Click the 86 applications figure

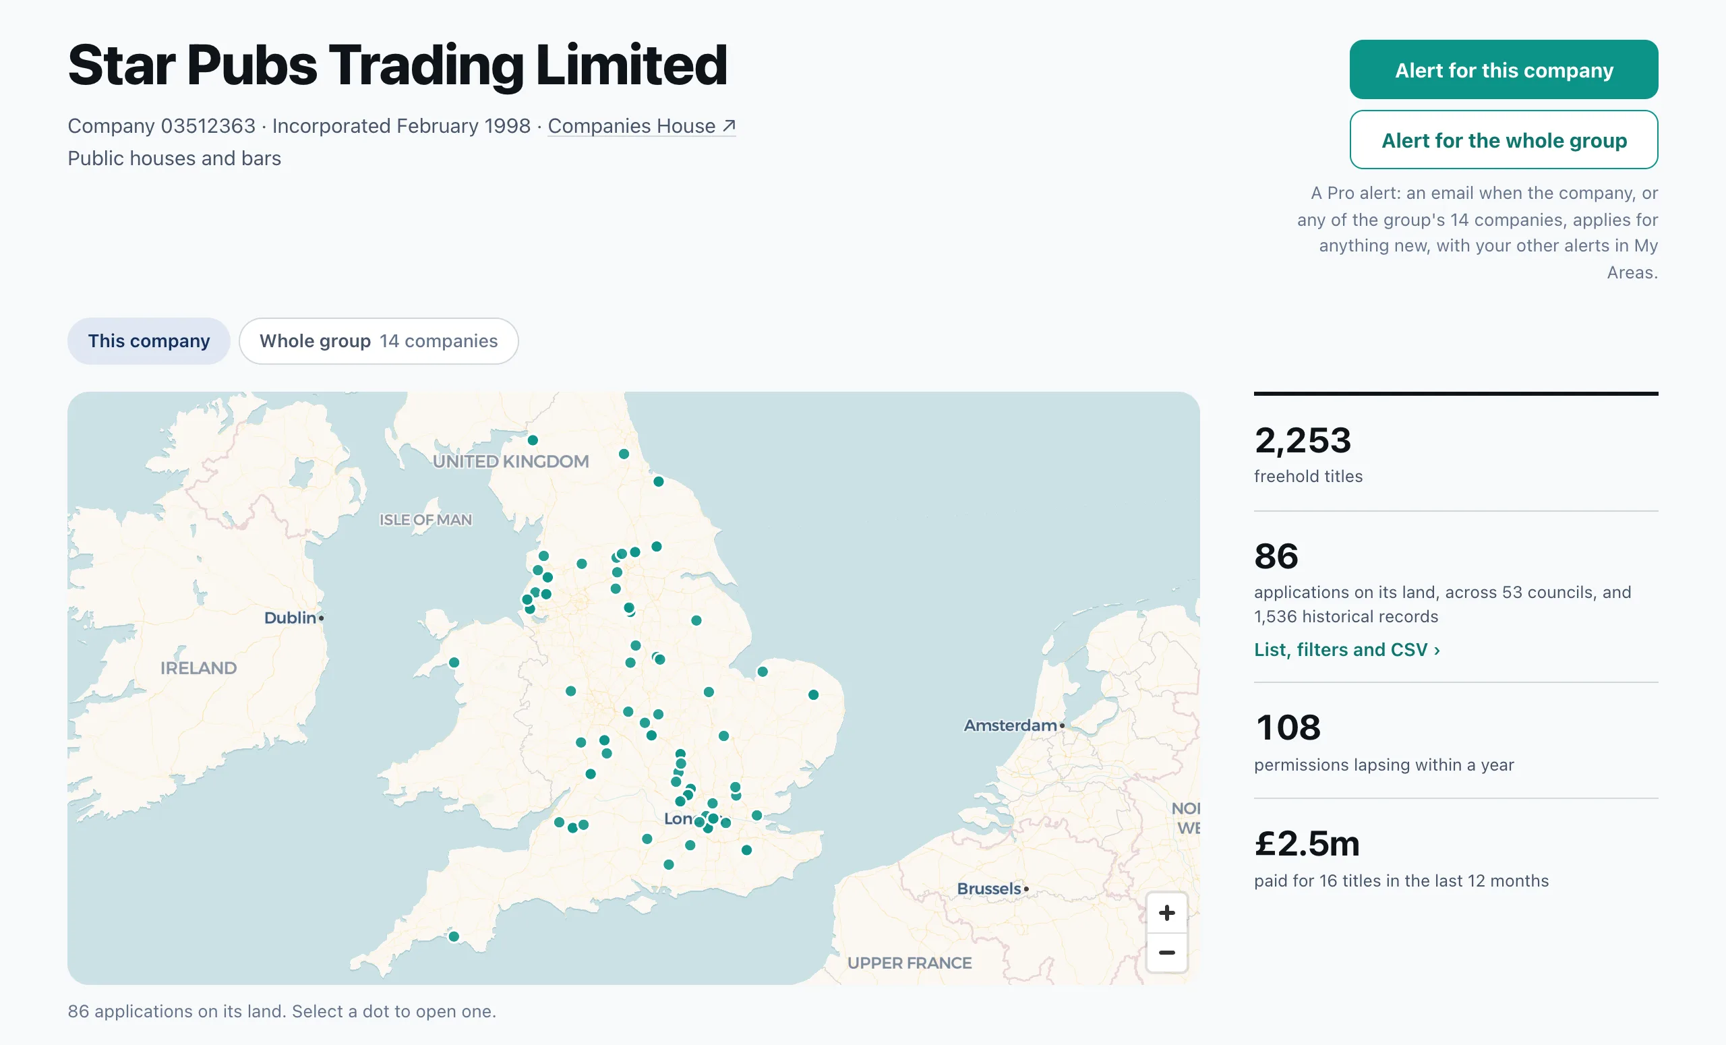click(x=1276, y=557)
